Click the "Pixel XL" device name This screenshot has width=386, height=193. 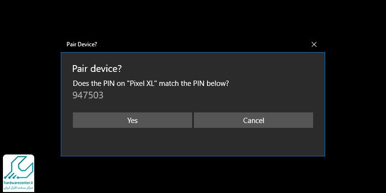click(x=143, y=83)
